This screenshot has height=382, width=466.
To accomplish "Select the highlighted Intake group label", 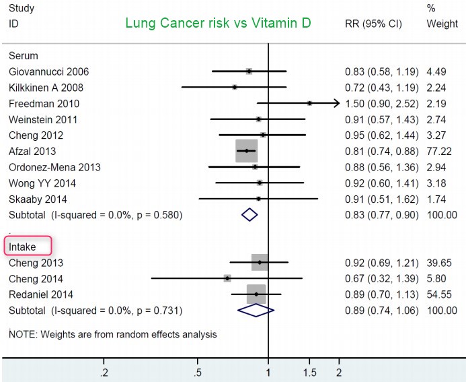I will 23,247.
